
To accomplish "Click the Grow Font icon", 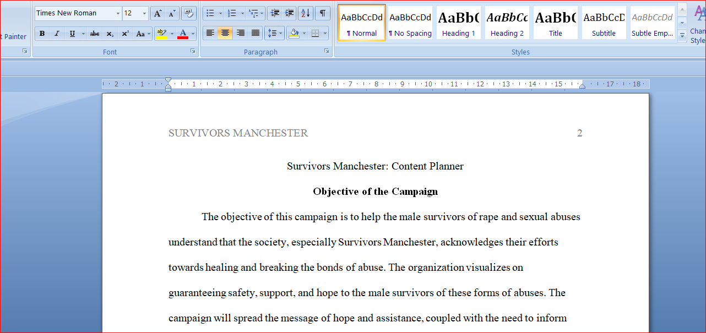I will [x=158, y=13].
